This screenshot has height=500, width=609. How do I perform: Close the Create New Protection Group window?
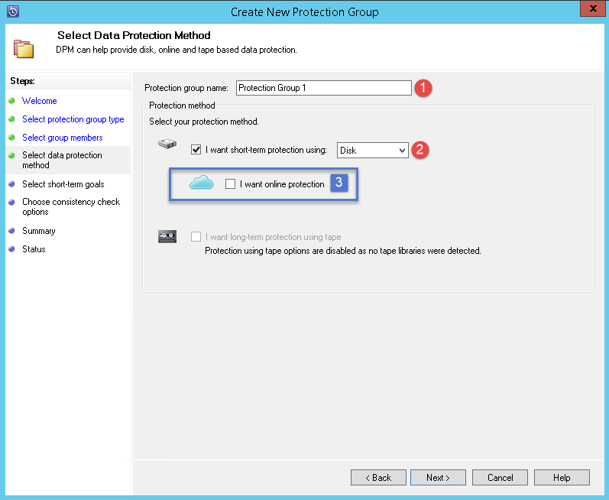[593, 8]
